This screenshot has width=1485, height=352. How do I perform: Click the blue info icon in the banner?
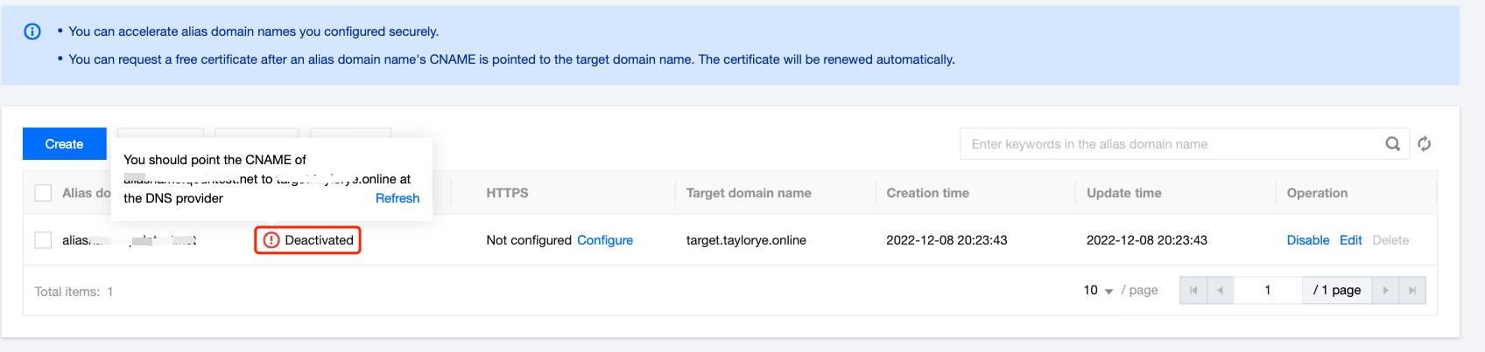click(32, 31)
